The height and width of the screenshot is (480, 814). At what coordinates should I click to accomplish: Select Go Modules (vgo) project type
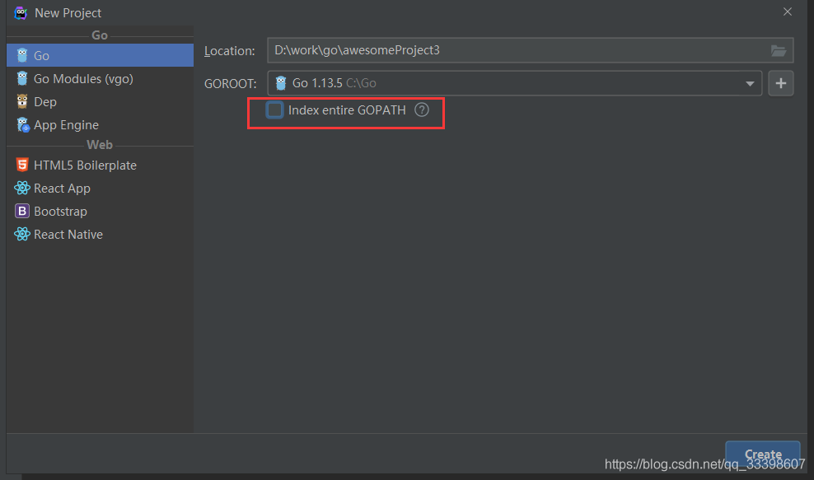(83, 79)
